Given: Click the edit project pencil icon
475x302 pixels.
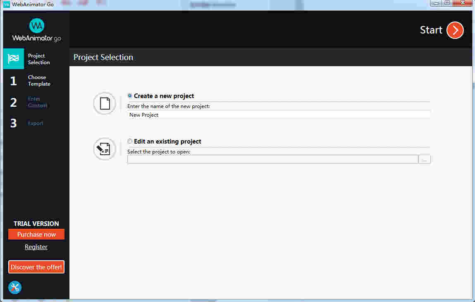Looking at the screenshot, I should coord(104,149).
